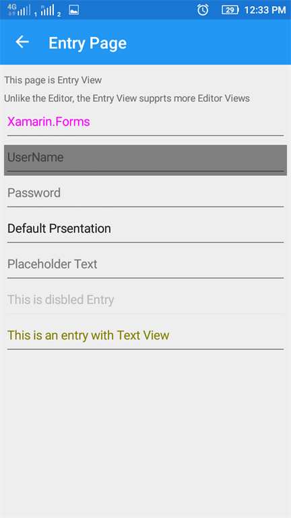
Task: Tap the underline beneath the Password field
Action: (x=145, y=207)
